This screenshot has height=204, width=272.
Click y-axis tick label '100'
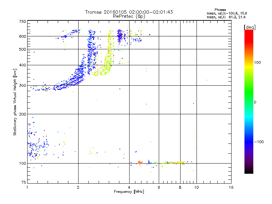[x=22, y=164]
